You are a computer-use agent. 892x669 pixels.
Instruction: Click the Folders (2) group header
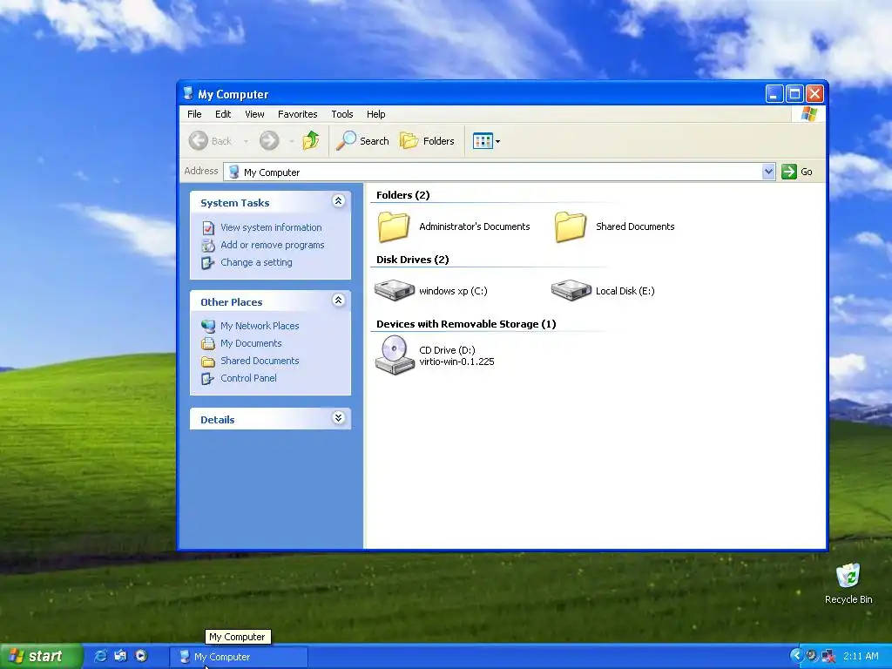click(x=402, y=195)
